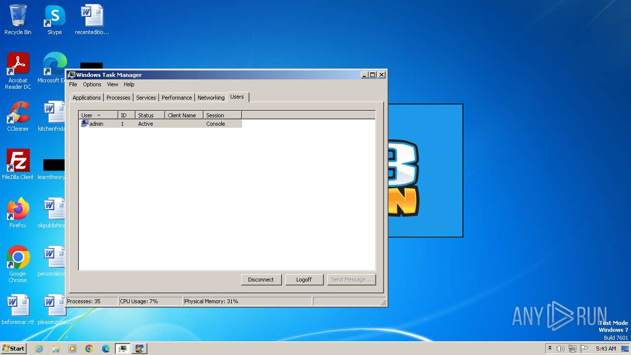
Task: Open Chrome from the taskbar
Action: tap(89, 349)
